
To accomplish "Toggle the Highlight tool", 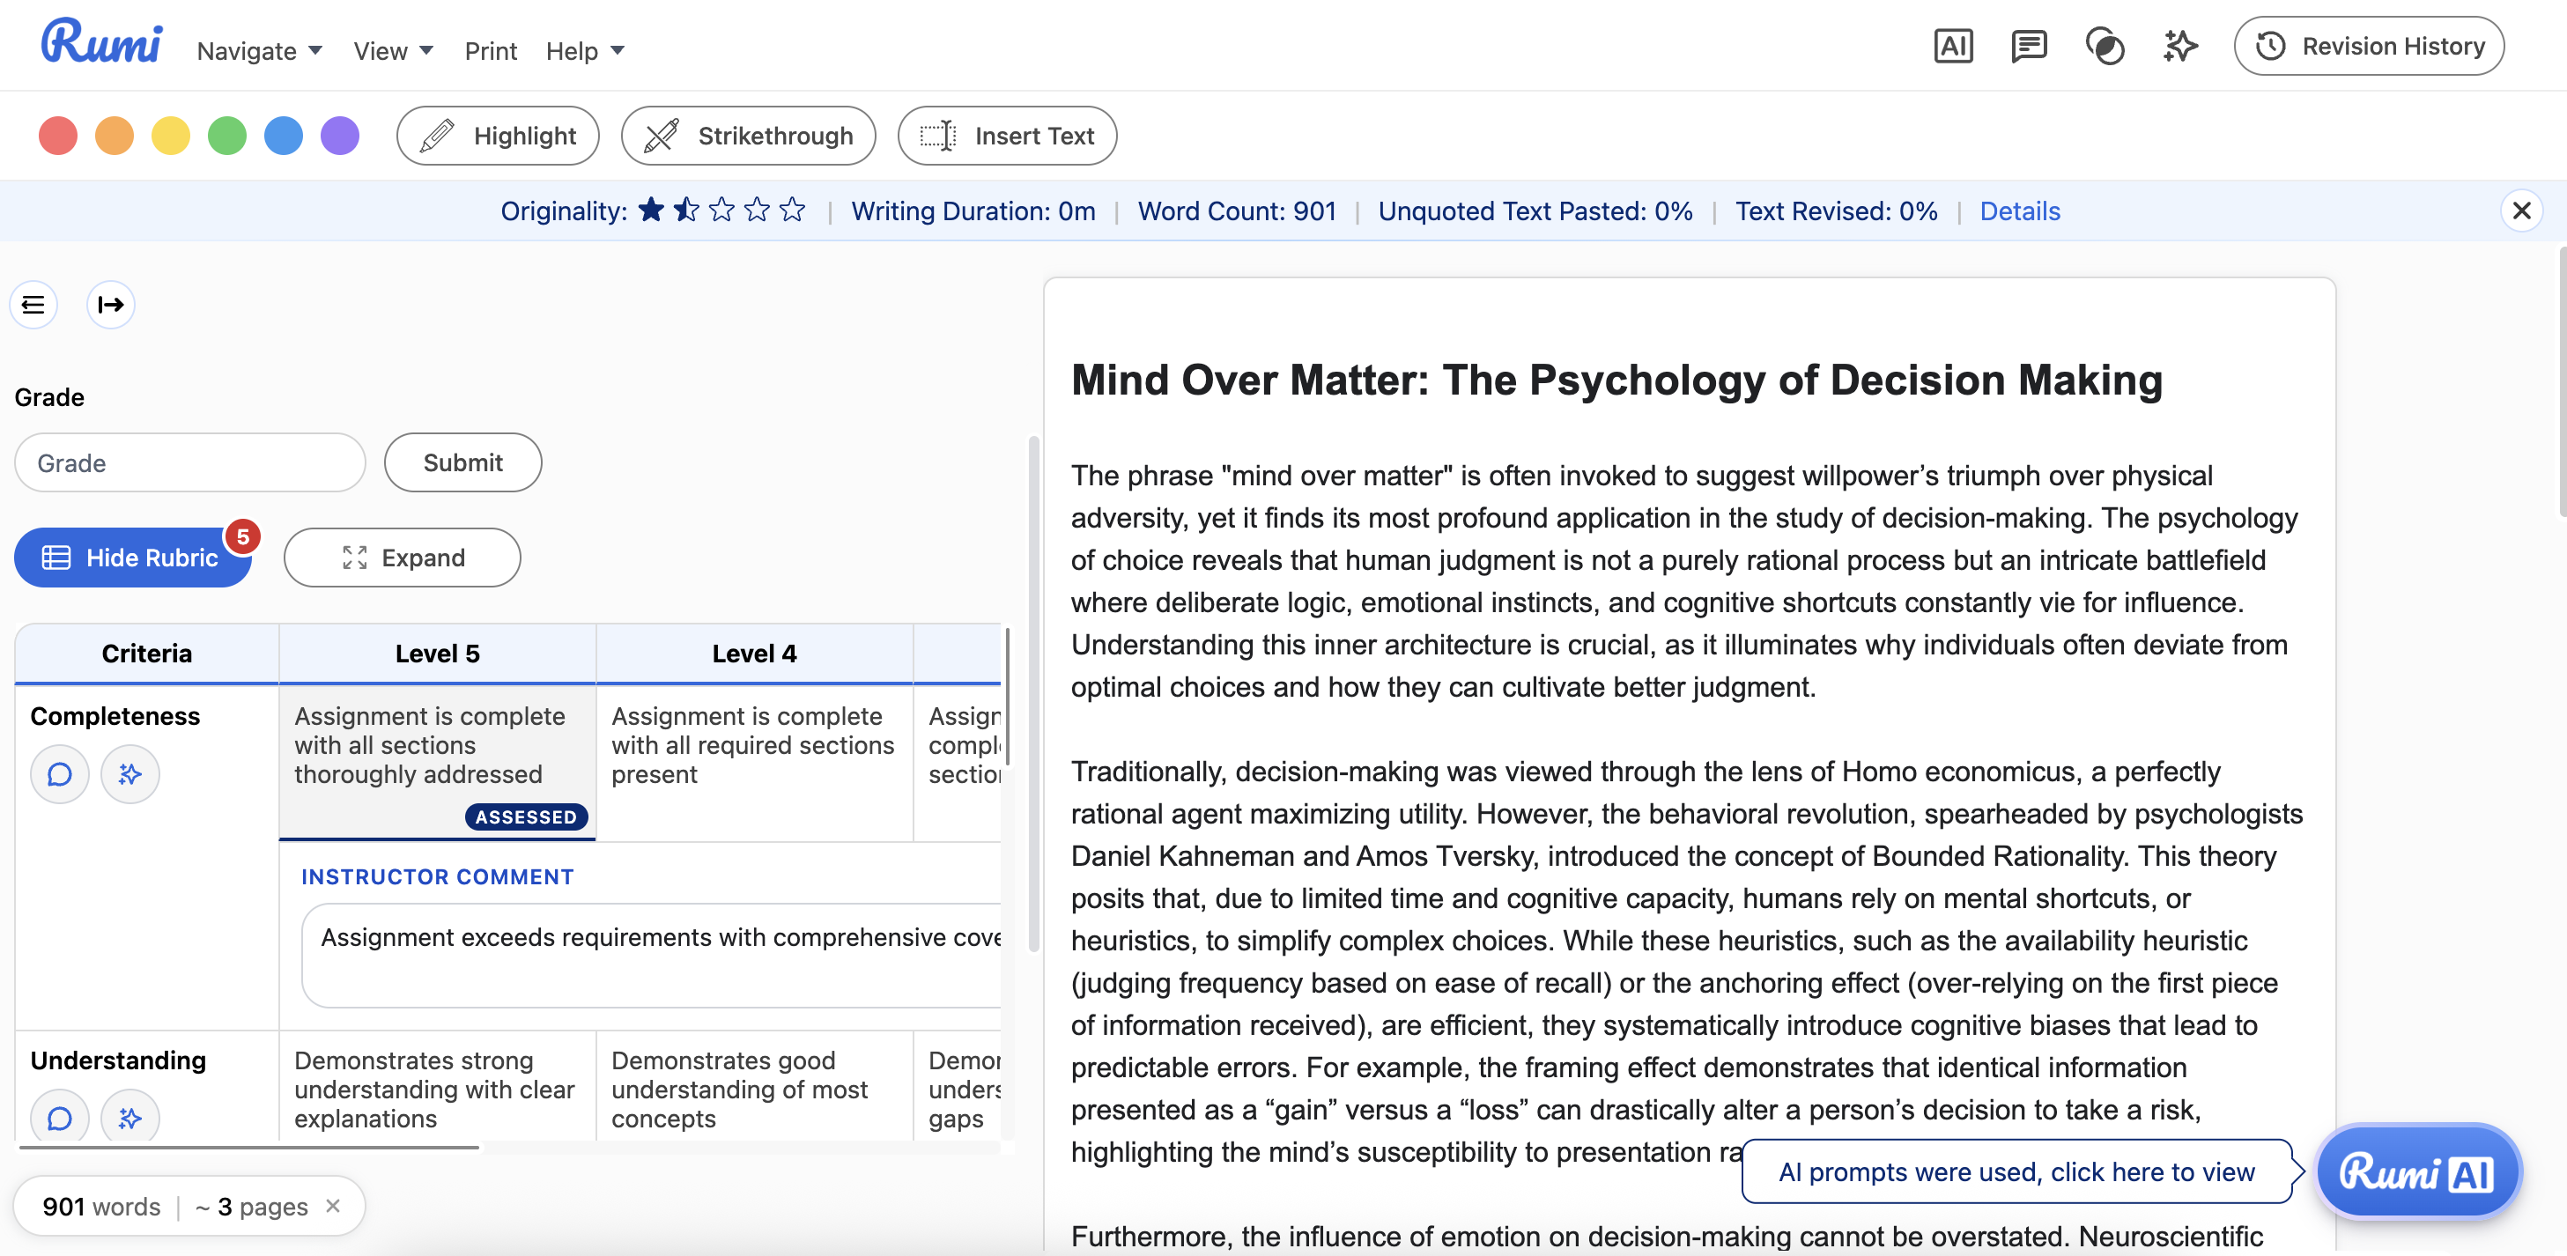I will pyautogui.click(x=497, y=136).
